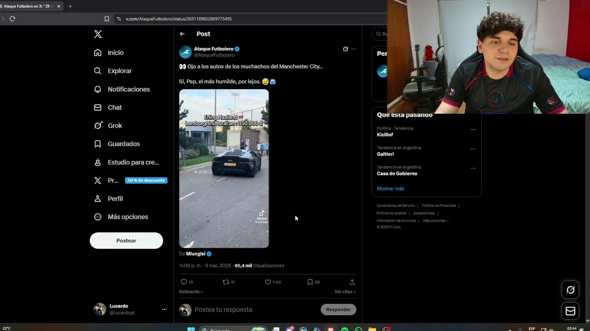Open Premium in the sidebar
This screenshot has height=331, width=590.
pos(106,180)
